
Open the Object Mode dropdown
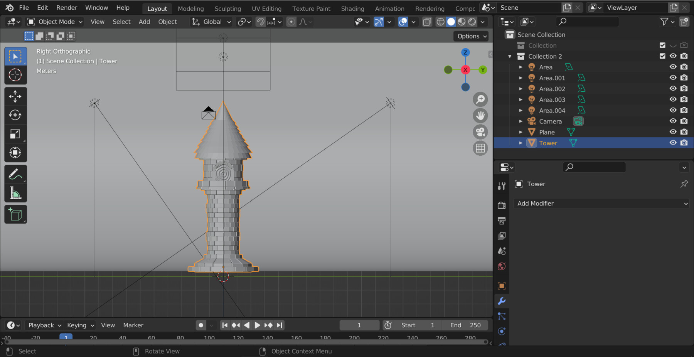point(54,22)
